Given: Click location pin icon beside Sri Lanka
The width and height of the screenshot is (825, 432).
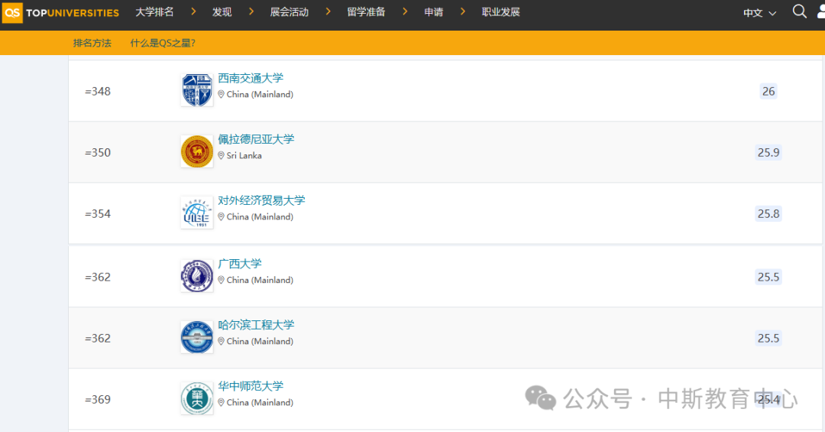Looking at the screenshot, I should (x=221, y=155).
